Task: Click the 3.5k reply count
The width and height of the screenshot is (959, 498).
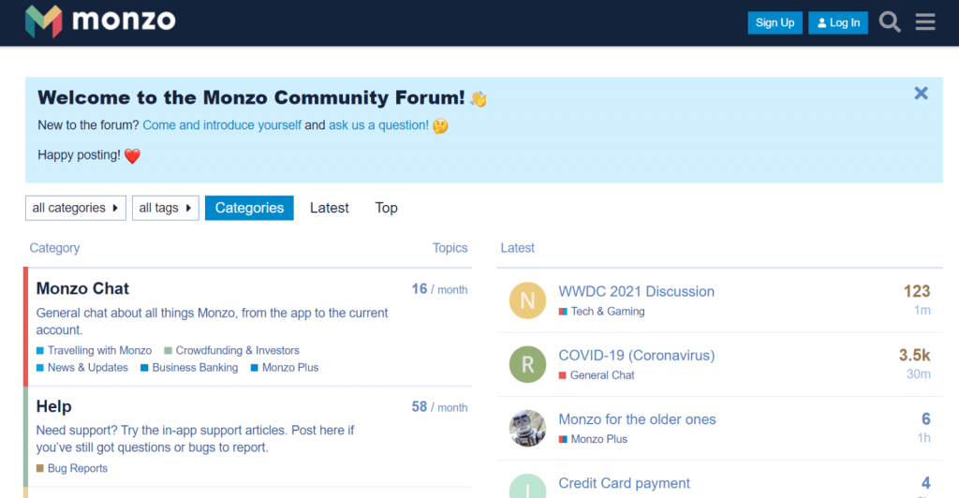Action: click(x=914, y=355)
